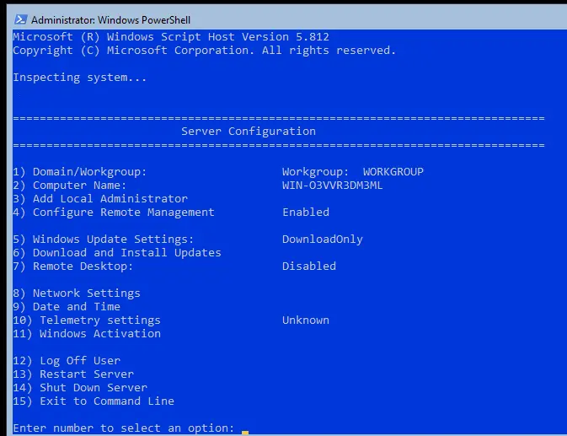The height and width of the screenshot is (436, 567).
Task: Select the Domain/Workgroup menu entry
Action: (79, 172)
